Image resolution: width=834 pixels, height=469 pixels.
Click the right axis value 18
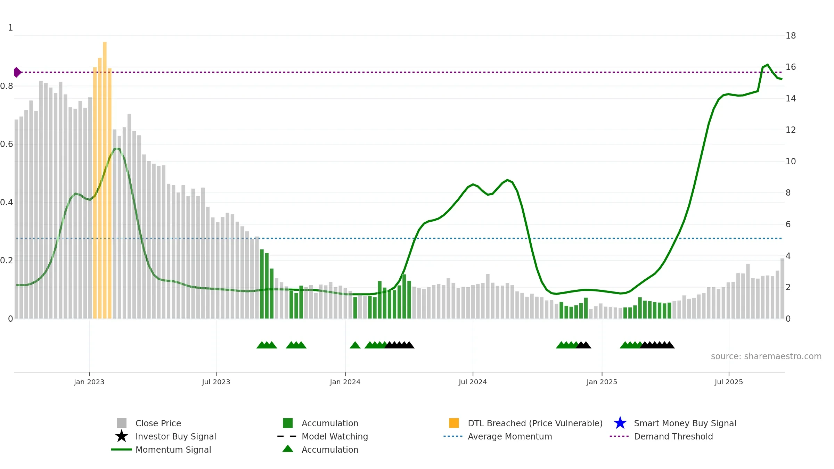pos(791,35)
